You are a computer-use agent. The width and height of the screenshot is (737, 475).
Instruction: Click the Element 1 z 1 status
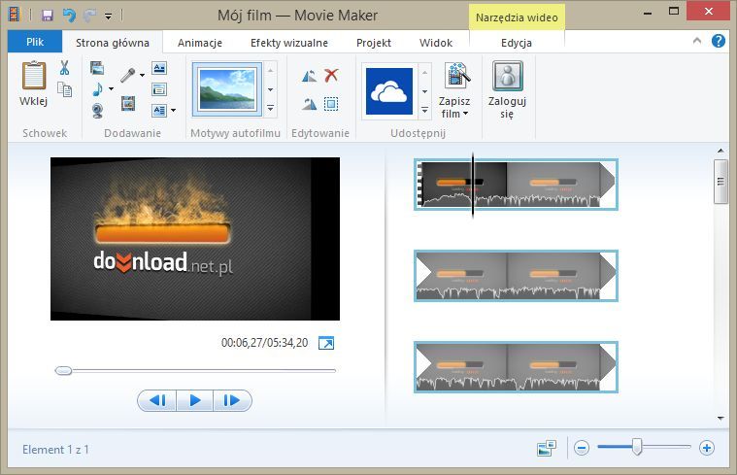coord(55,450)
